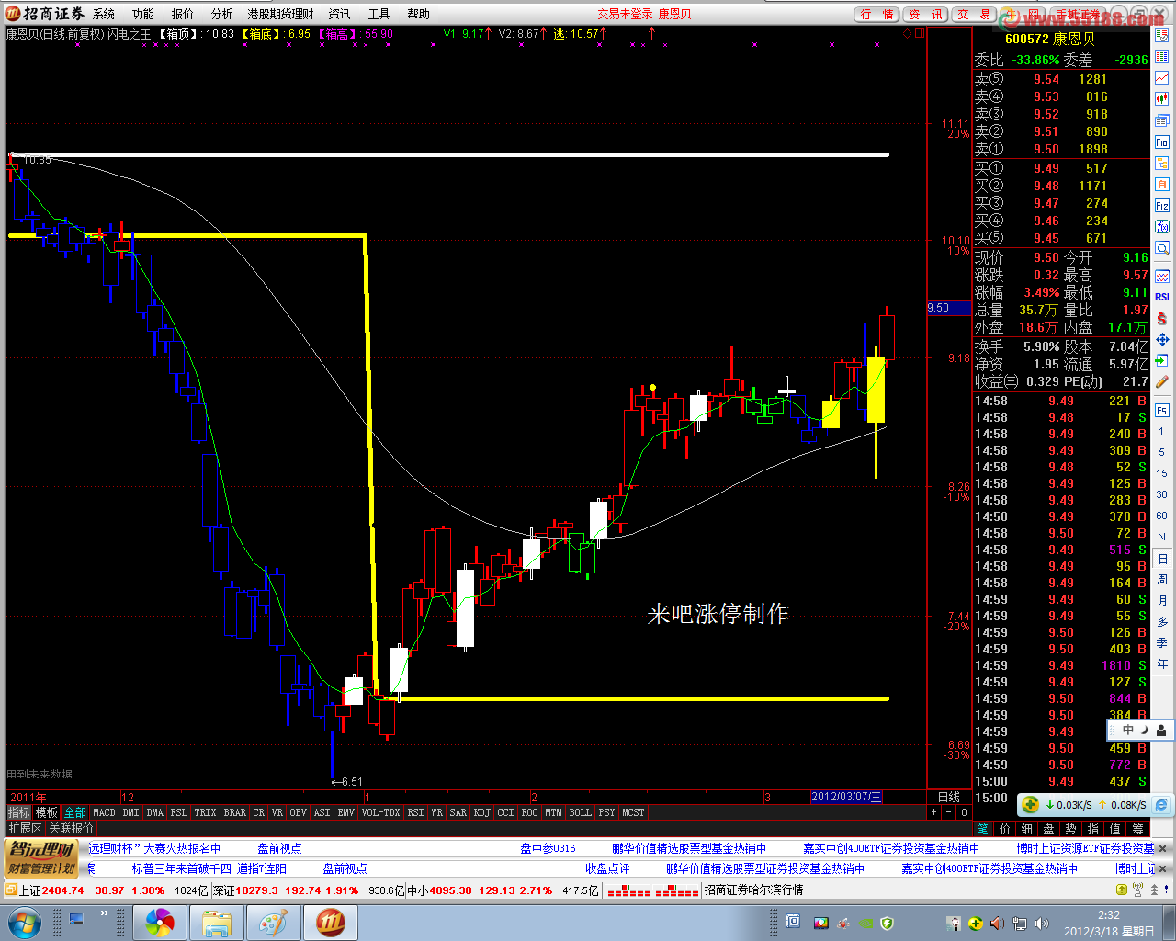The width and height of the screenshot is (1176, 941).
Task: Open the F10 company info icon
Action: tap(1162, 142)
